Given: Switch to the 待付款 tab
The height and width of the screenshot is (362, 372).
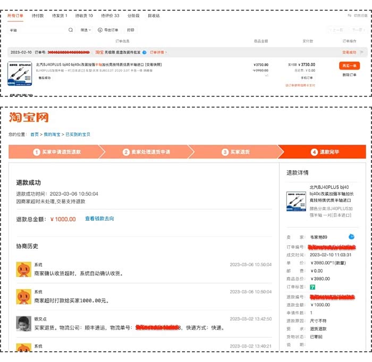Looking at the screenshot, I should click(x=38, y=15).
